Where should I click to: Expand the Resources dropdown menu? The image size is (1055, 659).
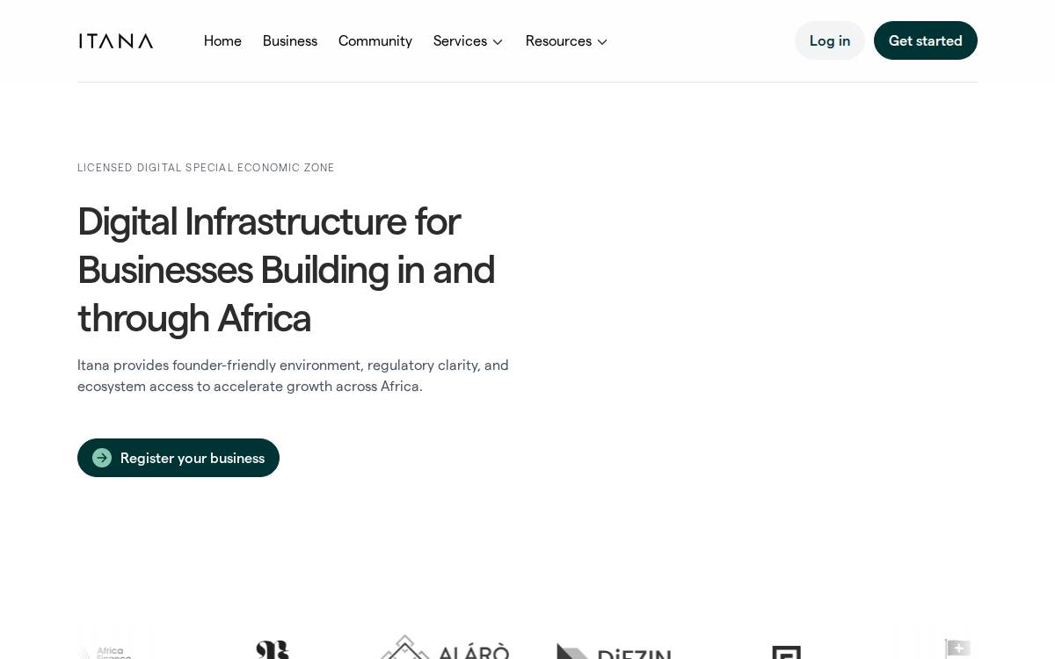tap(567, 40)
